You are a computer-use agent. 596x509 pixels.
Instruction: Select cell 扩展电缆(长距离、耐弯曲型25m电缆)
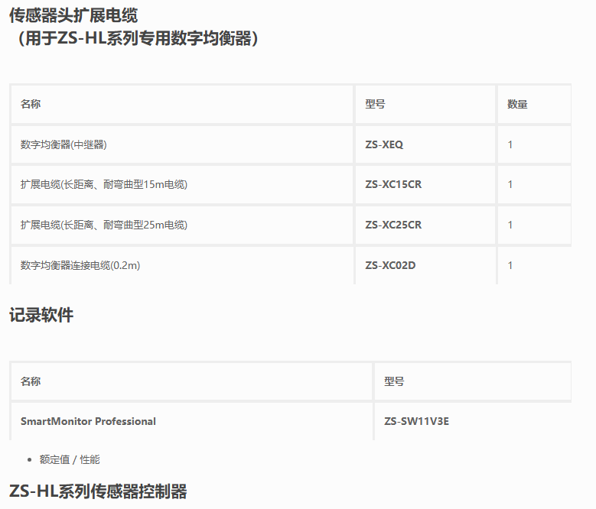click(104, 225)
